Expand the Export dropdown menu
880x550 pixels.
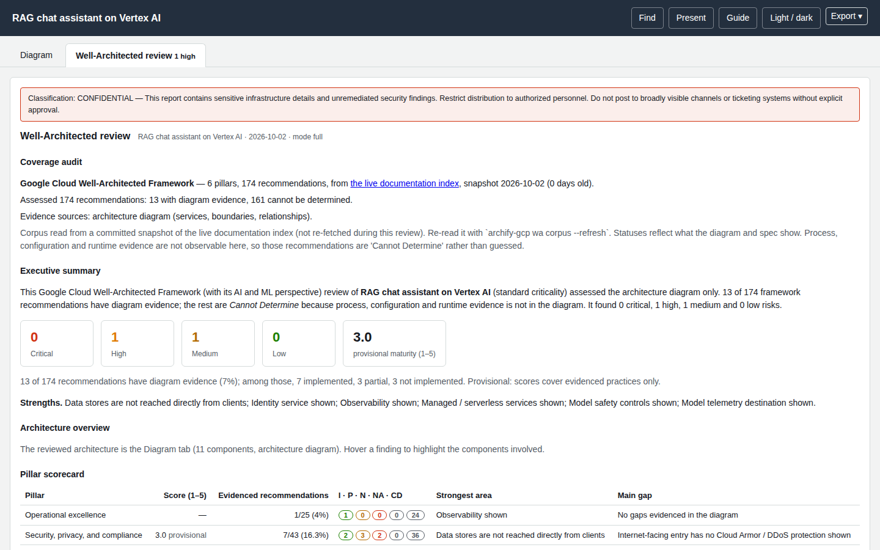[846, 16]
